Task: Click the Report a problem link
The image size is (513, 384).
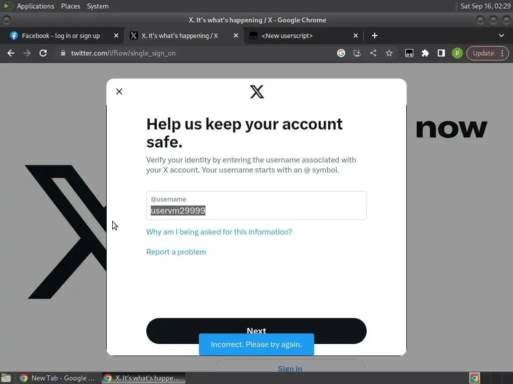Action: coord(176,252)
